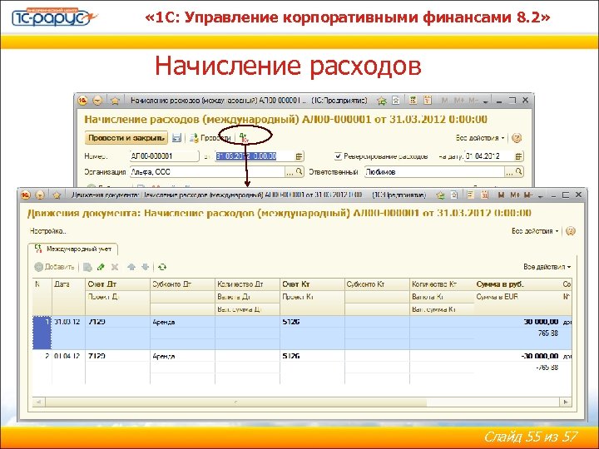Screen dimensions: 599x449
Task: Click the back navigation arrow in back window
Action: point(98,101)
